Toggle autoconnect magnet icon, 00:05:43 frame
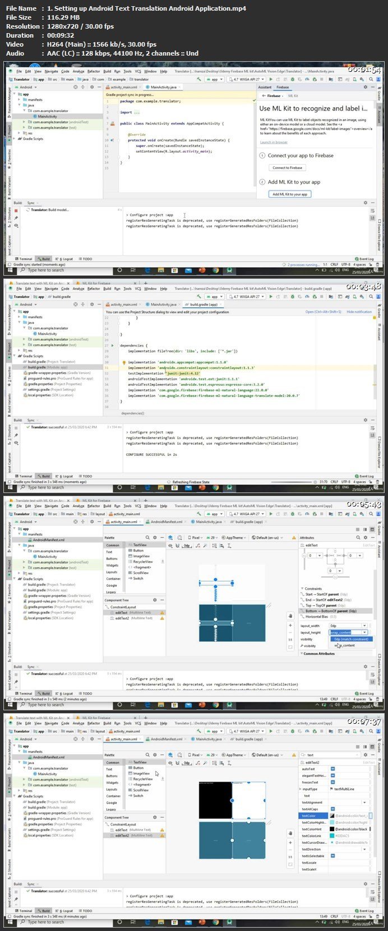Viewport: 388px width, 931px height. (x=178, y=545)
